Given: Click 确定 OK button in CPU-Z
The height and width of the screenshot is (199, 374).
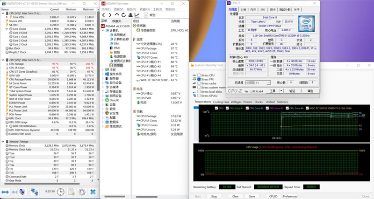Looking at the screenshot, I should point(310,91).
